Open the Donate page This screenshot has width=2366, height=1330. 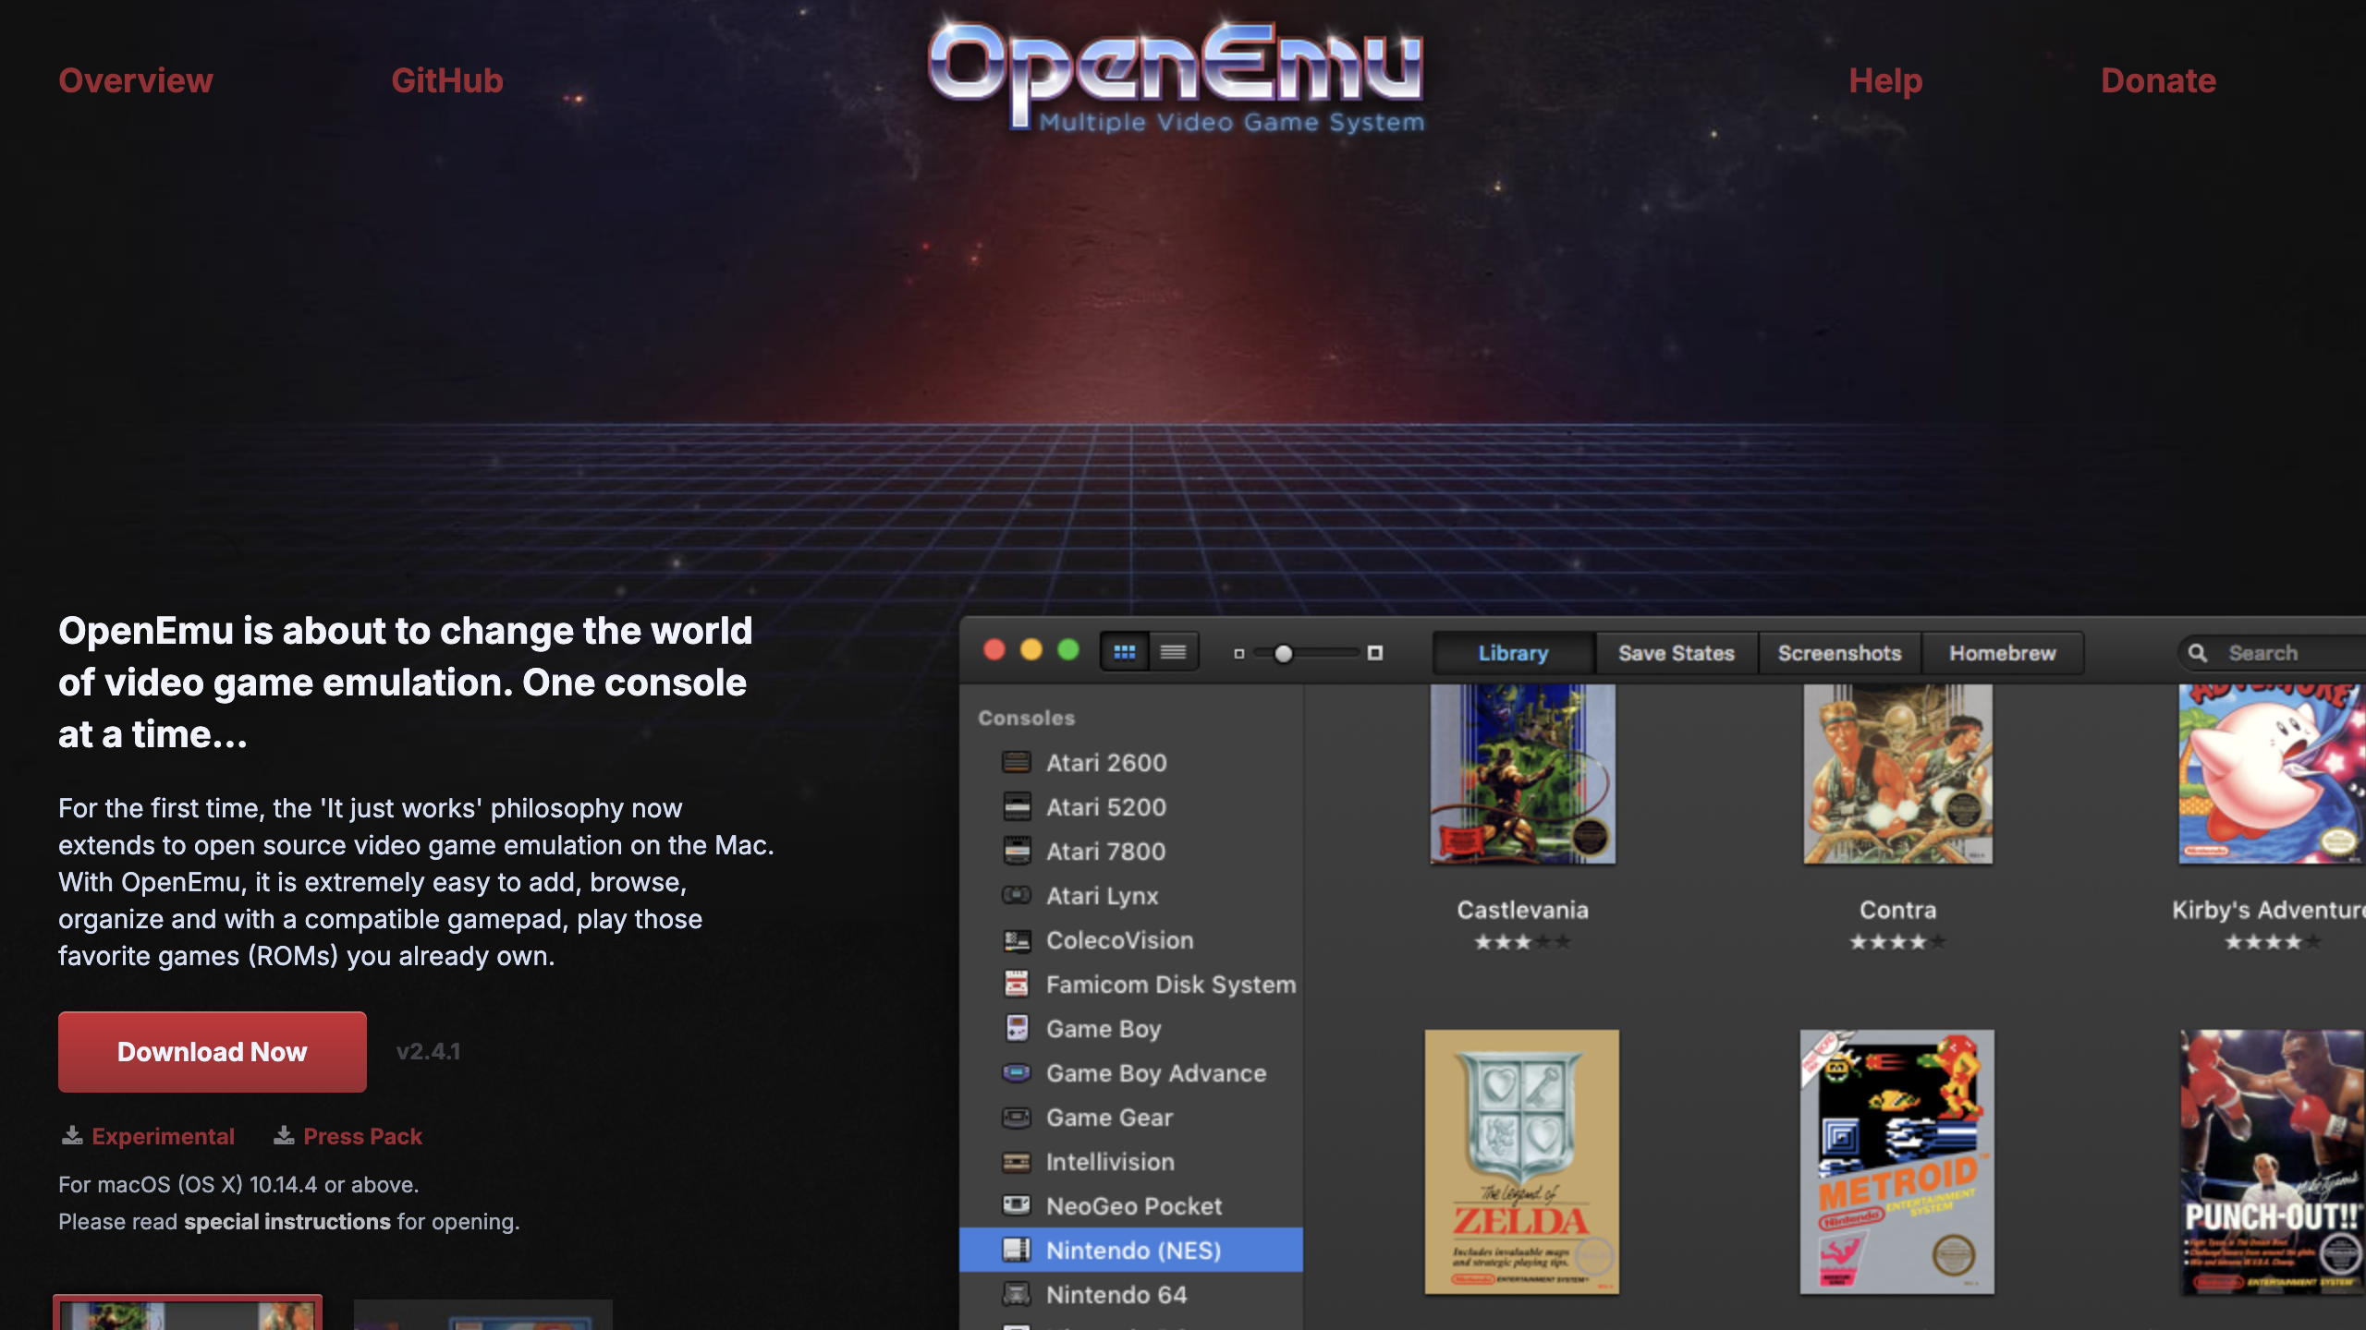click(x=2158, y=80)
